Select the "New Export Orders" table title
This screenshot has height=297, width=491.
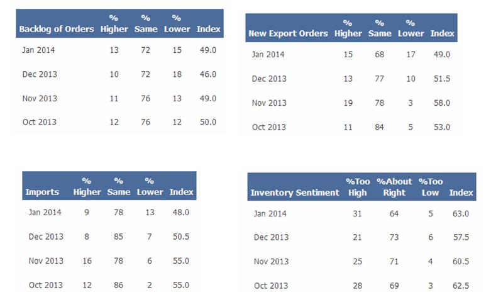point(288,33)
